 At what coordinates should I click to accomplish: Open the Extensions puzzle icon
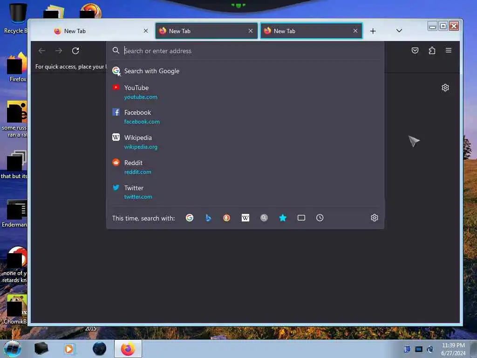pos(432,50)
